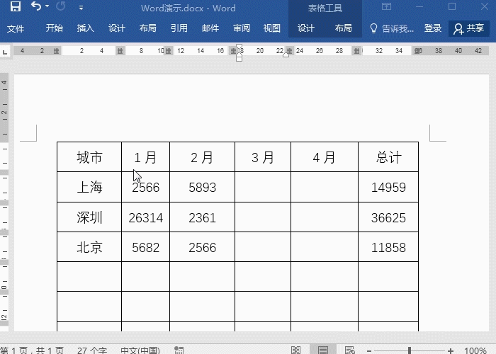Switch to the 插入 ribbon tab

point(86,28)
